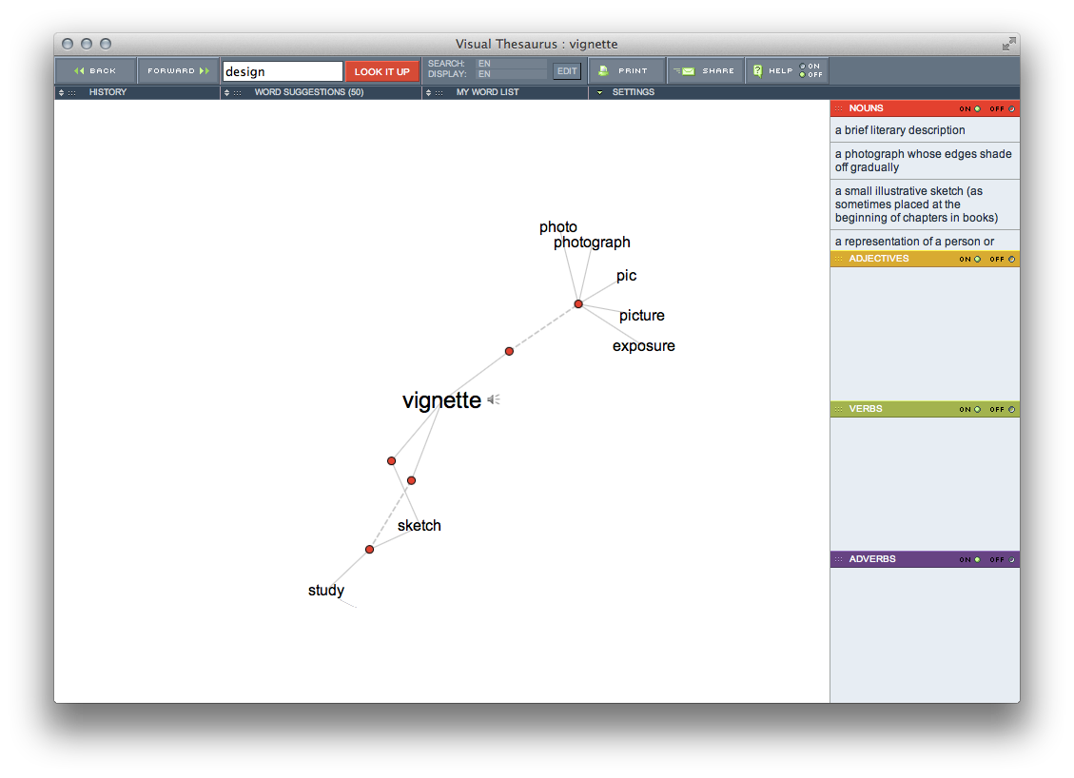Play pronunciation with the speaker icon beside vignette
Screen dimensions: 1074x778
tap(492, 400)
